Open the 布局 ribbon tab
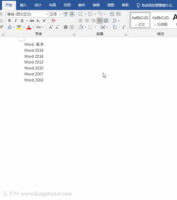Image resolution: width=177 pixels, height=200 pixels. tap(53, 5)
